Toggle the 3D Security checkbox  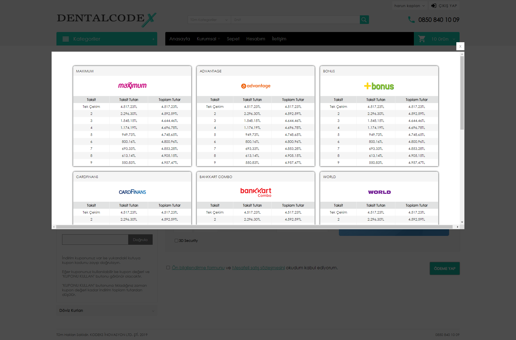176,240
